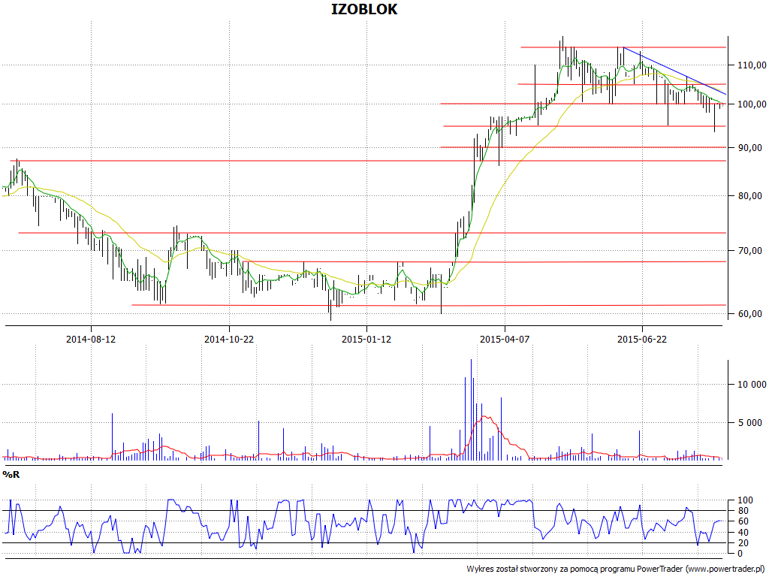Click the 20 label on %R scale
Screen dimensions: 769x577
[742, 543]
